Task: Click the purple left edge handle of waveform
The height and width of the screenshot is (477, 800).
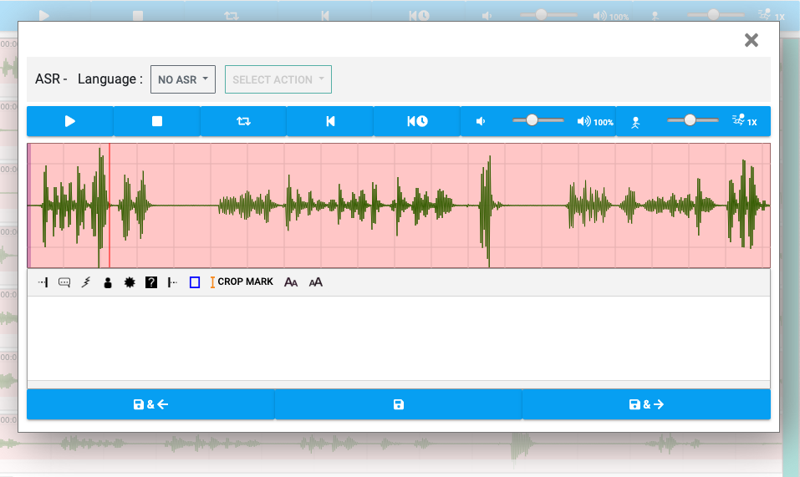Action: 29,206
